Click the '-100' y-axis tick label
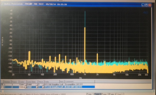 10,48
